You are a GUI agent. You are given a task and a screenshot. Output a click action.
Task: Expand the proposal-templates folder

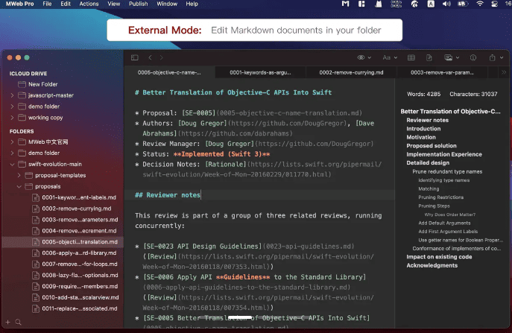coord(19,175)
